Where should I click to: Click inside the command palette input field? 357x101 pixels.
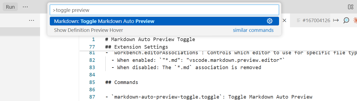pos(164,10)
